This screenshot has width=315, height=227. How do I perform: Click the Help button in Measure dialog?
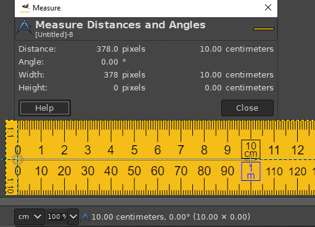[44, 108]
